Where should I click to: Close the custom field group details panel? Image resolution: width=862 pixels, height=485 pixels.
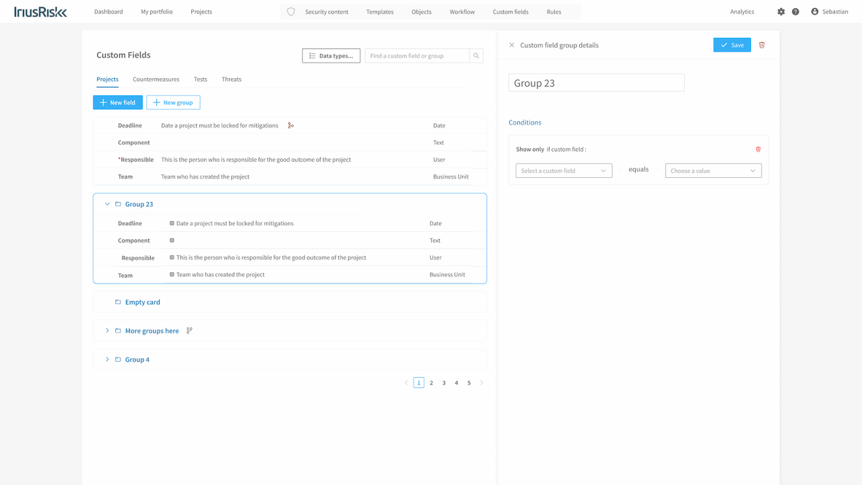tap(512, 45)
